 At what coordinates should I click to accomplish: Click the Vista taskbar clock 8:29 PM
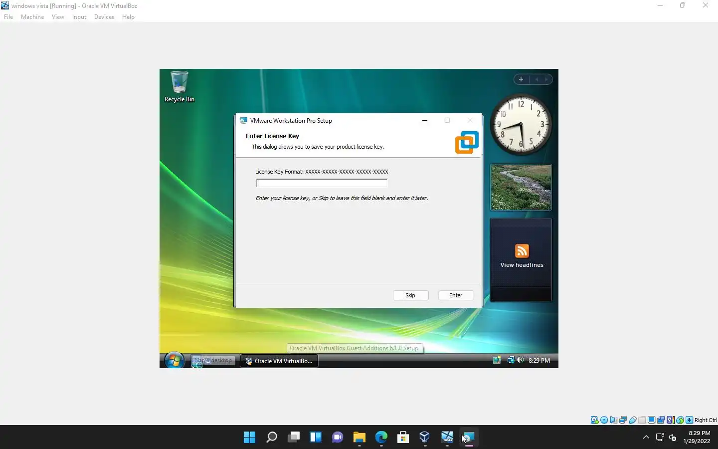point(539,360)
